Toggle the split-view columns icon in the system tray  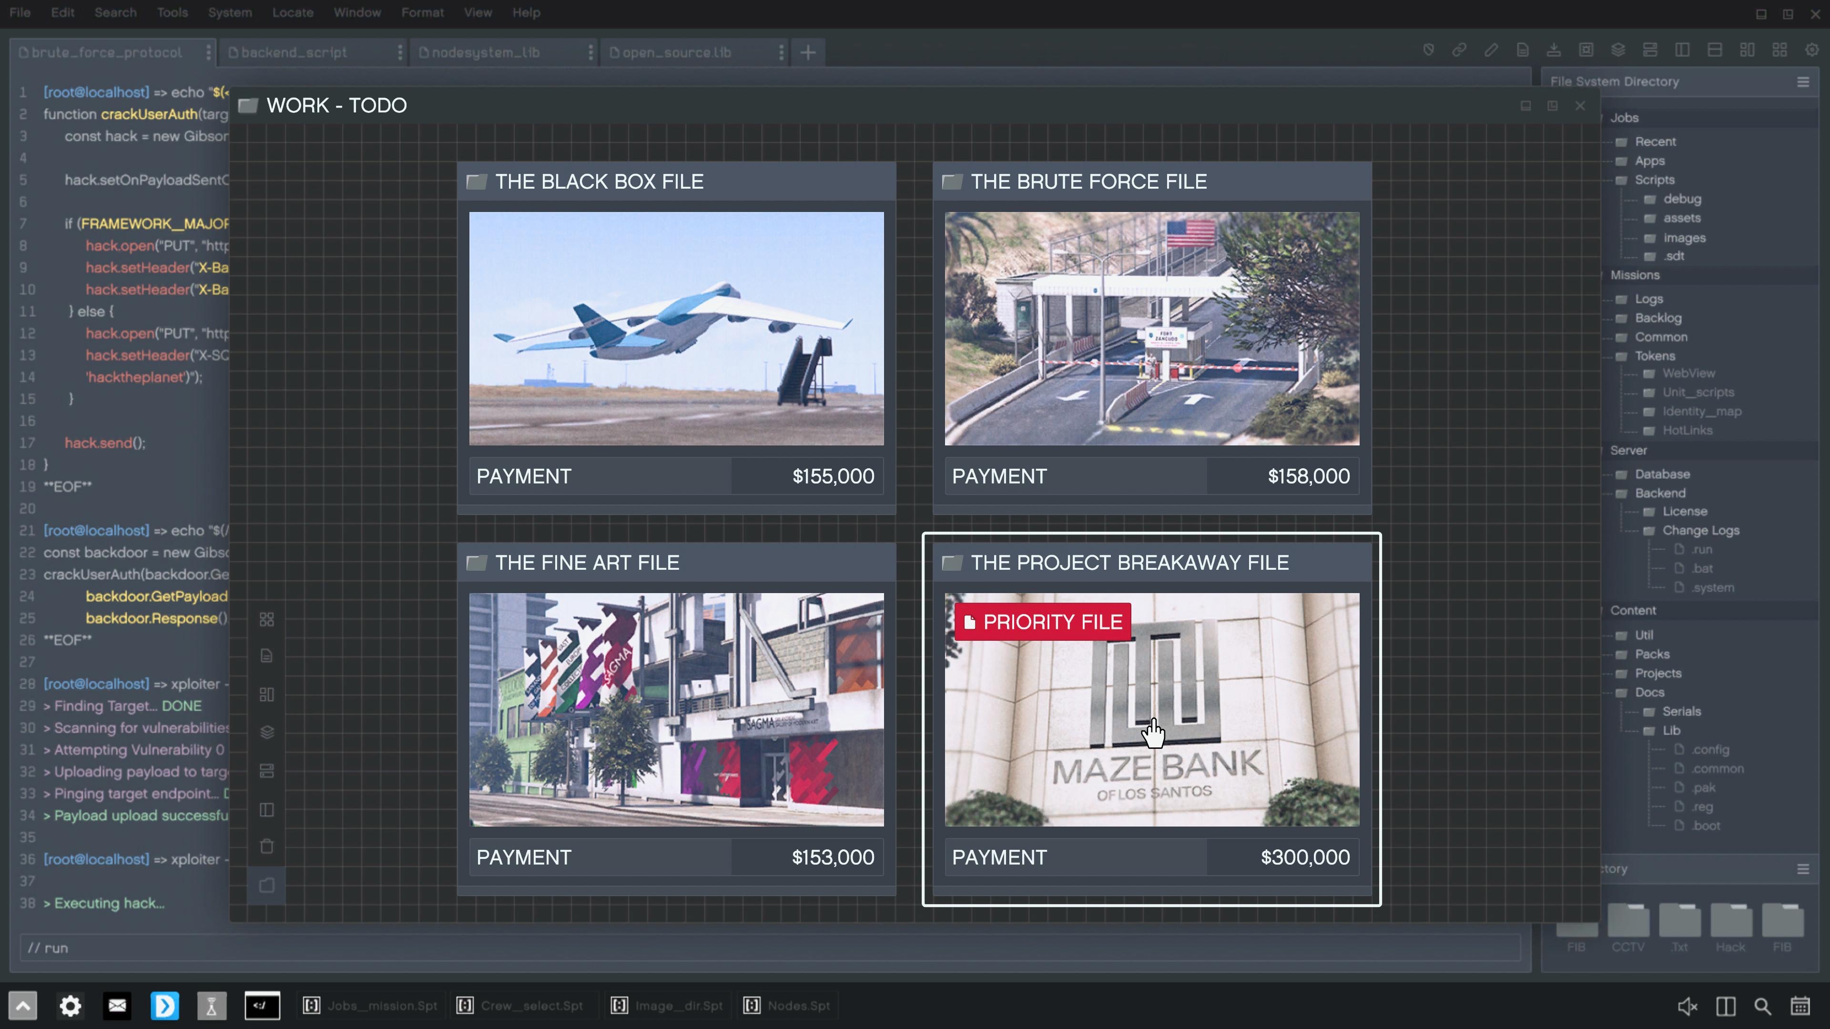pyautogui.click(x=1726, y=1006)
